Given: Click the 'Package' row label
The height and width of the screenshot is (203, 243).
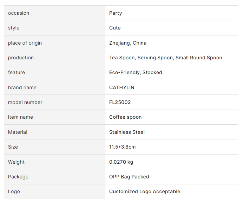Looking at the screenshot, I should click(x=18, y=177).
